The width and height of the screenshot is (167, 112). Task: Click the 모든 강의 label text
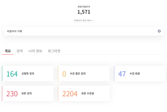26,94
